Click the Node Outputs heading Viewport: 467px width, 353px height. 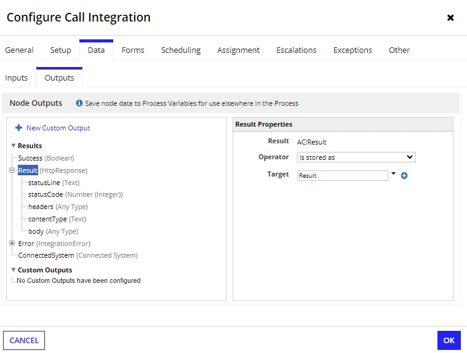36,103
